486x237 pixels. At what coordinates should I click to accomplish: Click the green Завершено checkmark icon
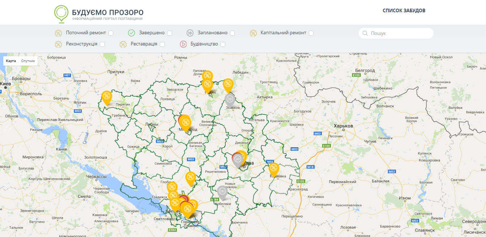point(132,33)
